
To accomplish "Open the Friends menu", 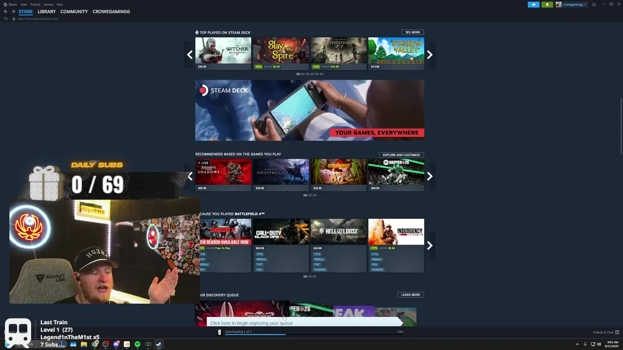I will (35, 4).
